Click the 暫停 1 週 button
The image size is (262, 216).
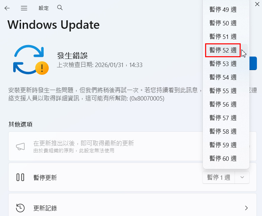[x=219, y=177]
